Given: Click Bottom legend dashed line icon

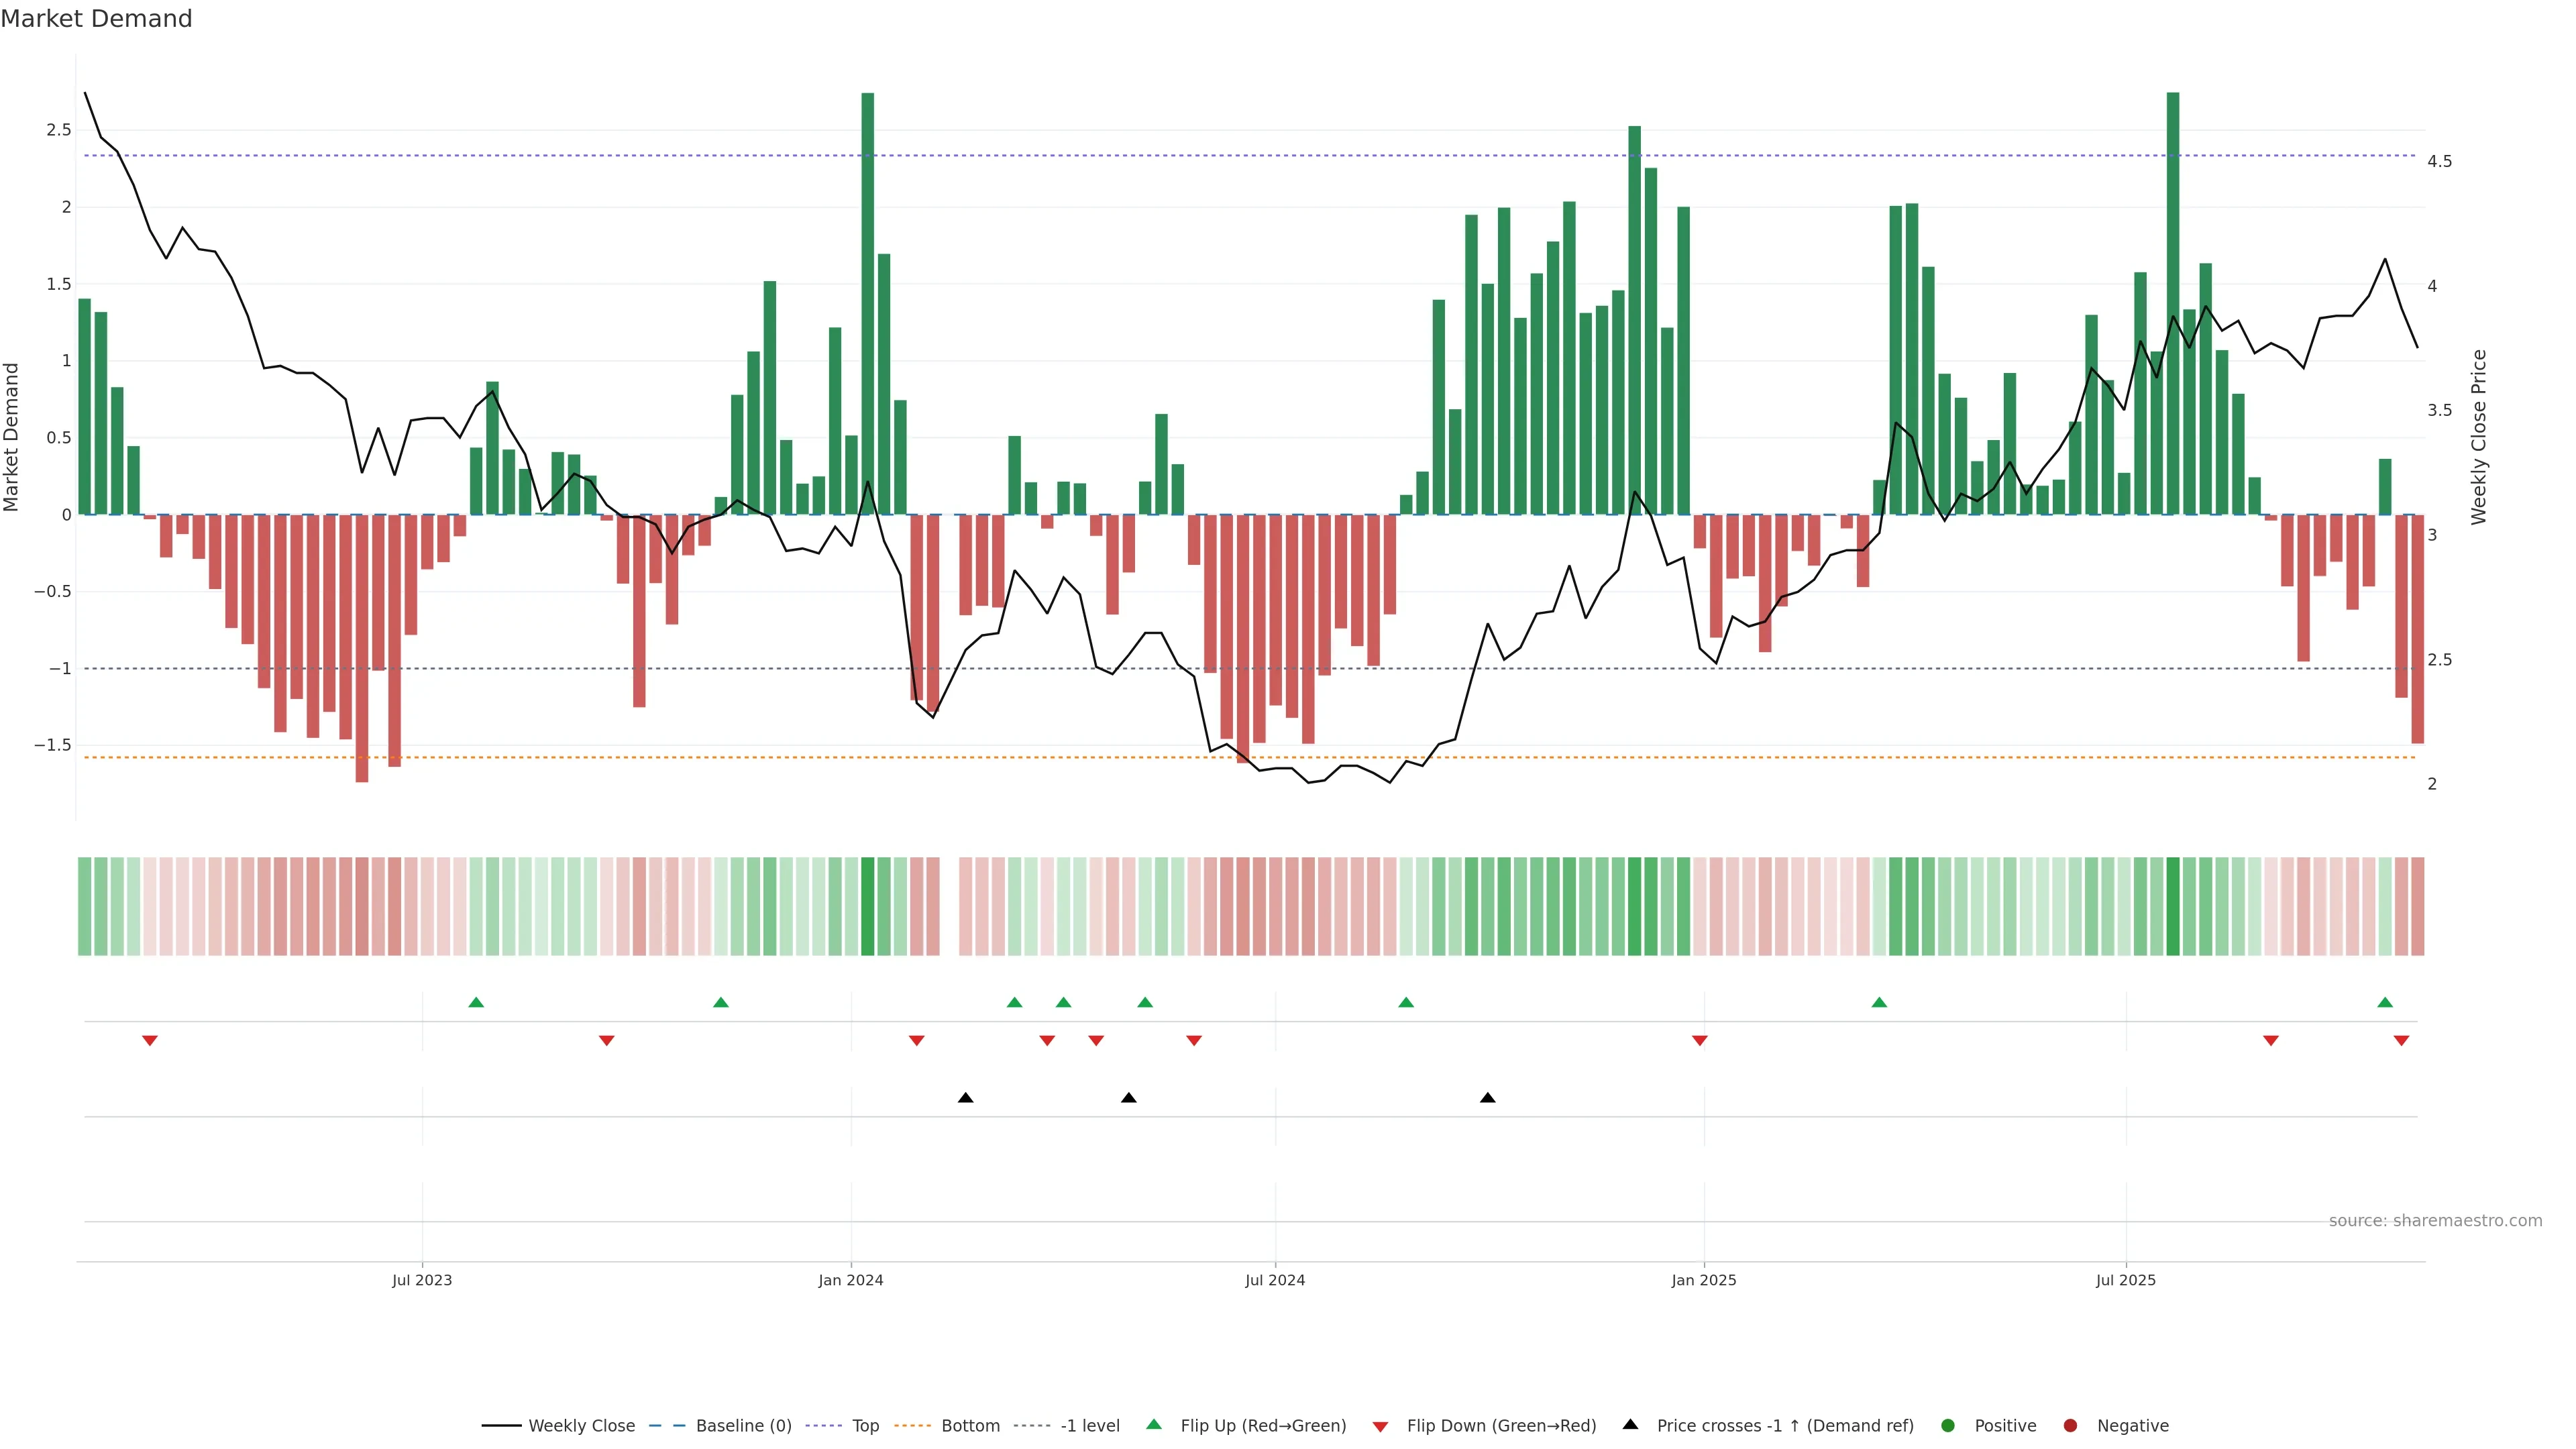Looking at the screenshot, I should click(912, 1425).
